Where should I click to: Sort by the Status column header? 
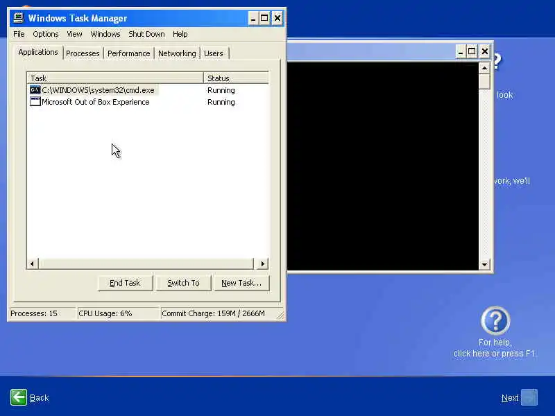[x=236, y=78]
